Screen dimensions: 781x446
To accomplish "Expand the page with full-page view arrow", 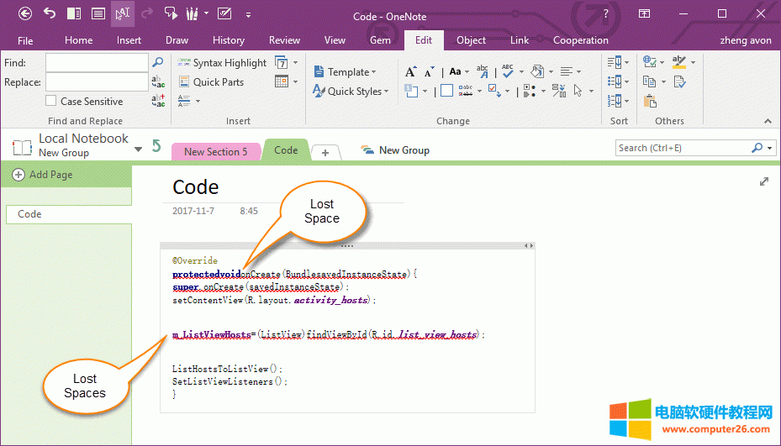I will (x=764, y=181).
